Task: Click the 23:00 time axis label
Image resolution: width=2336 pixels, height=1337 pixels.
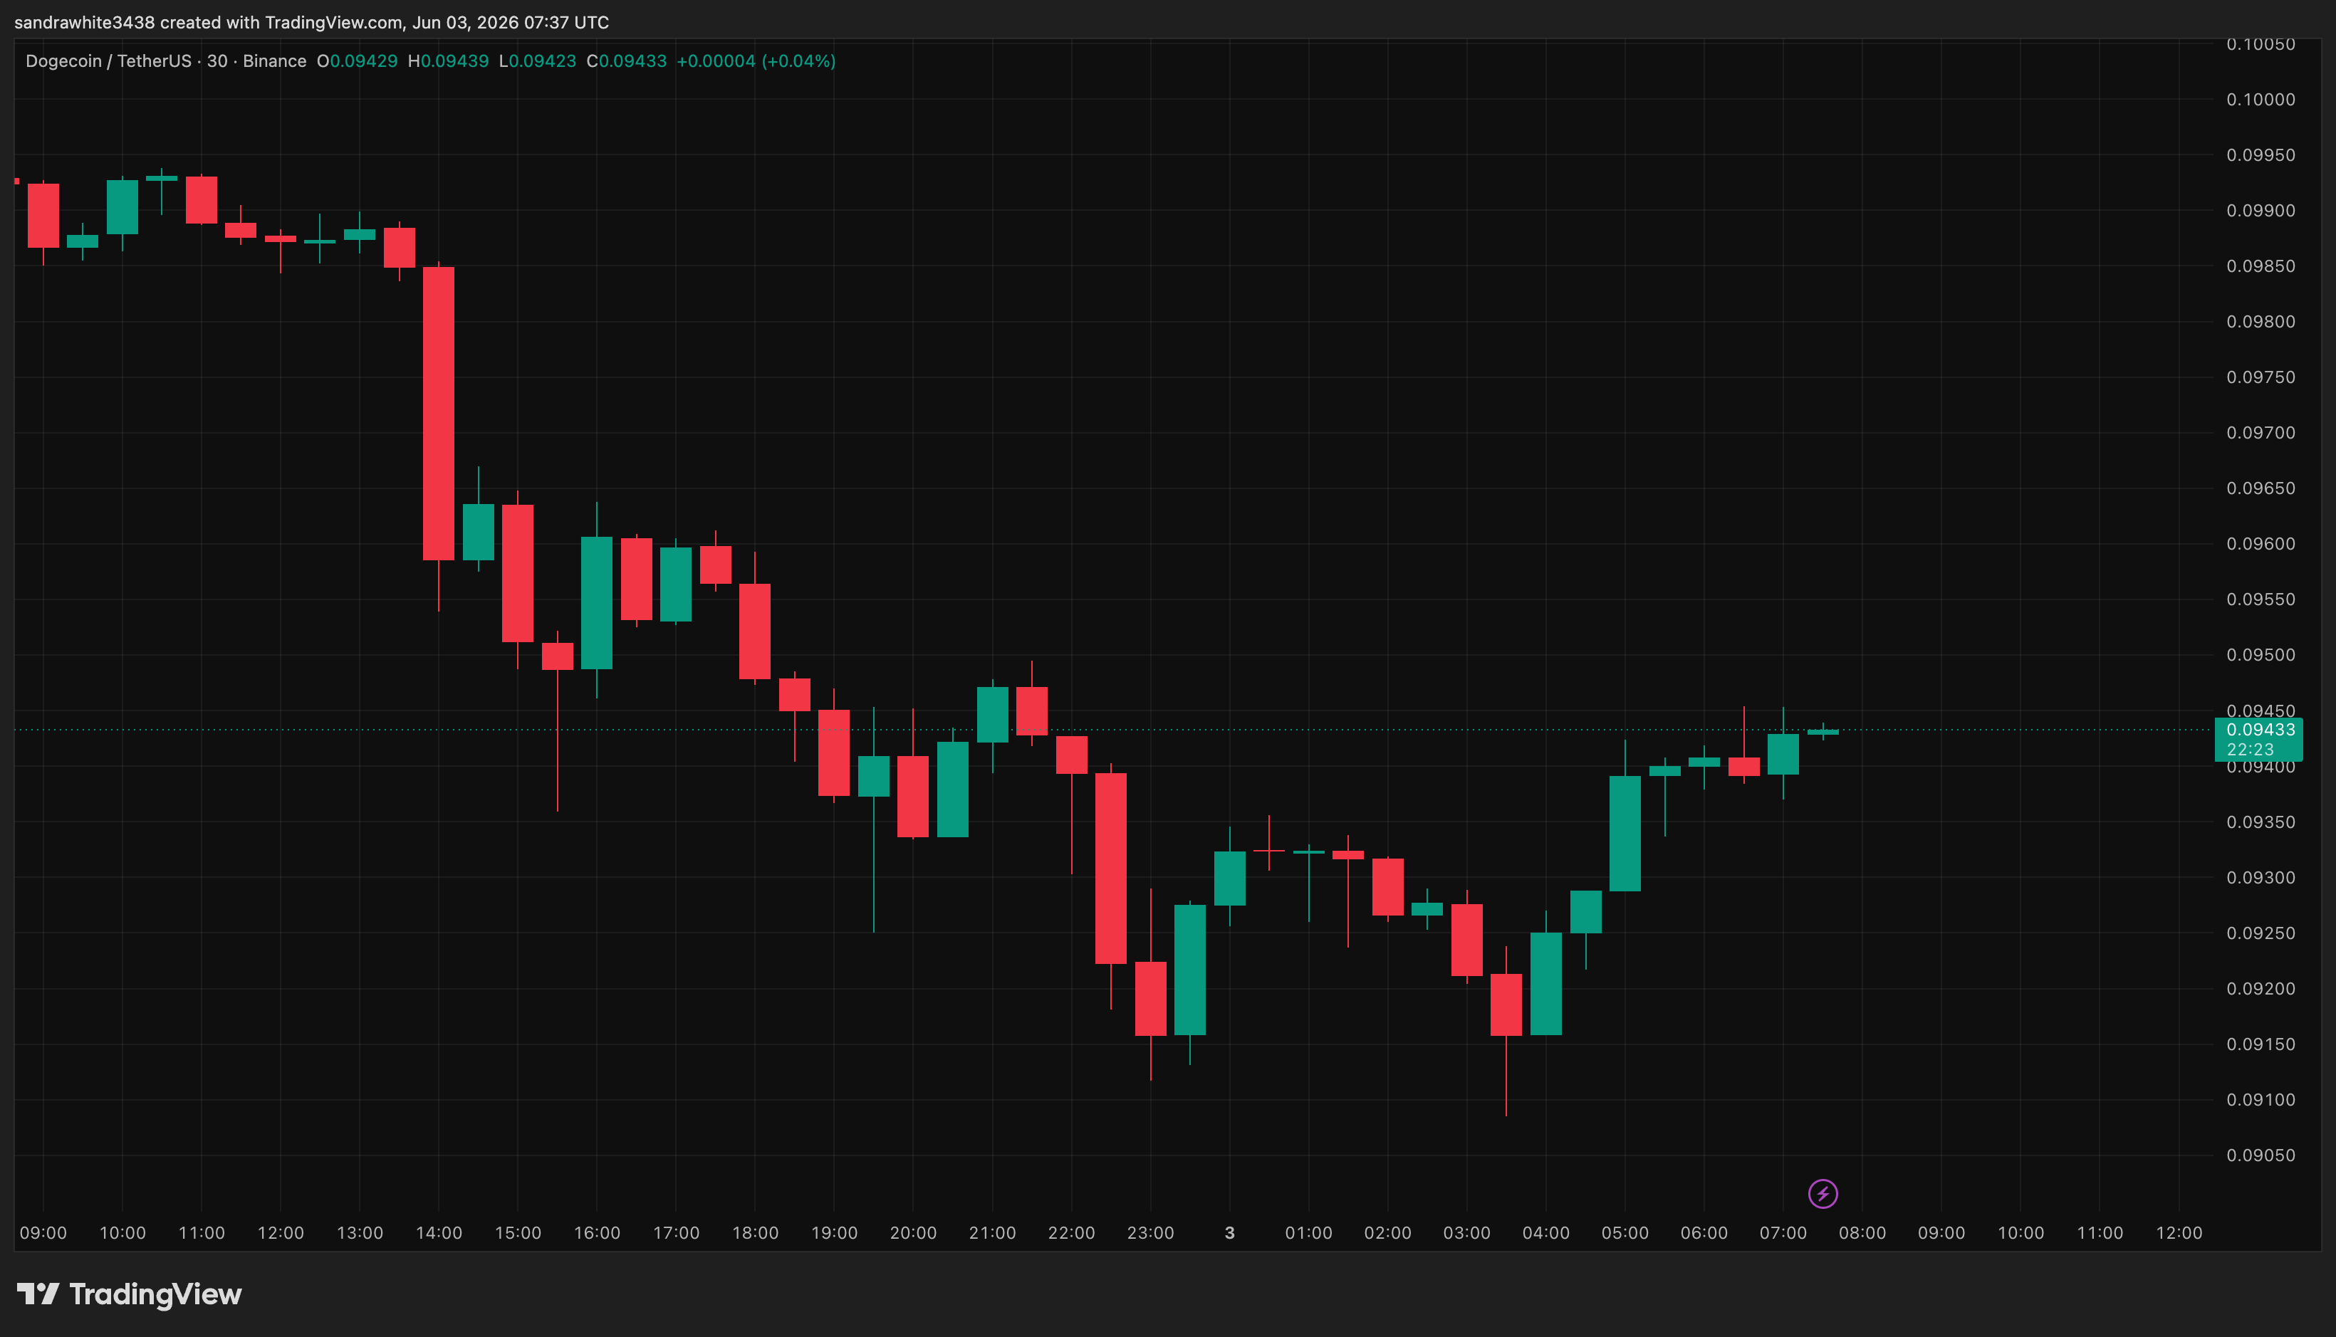Action: pyautogui.click(x=1150, y=1232)
